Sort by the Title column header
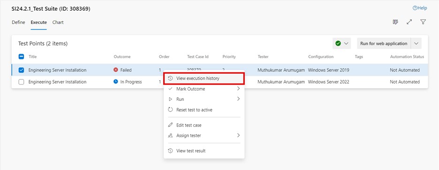 32,57
